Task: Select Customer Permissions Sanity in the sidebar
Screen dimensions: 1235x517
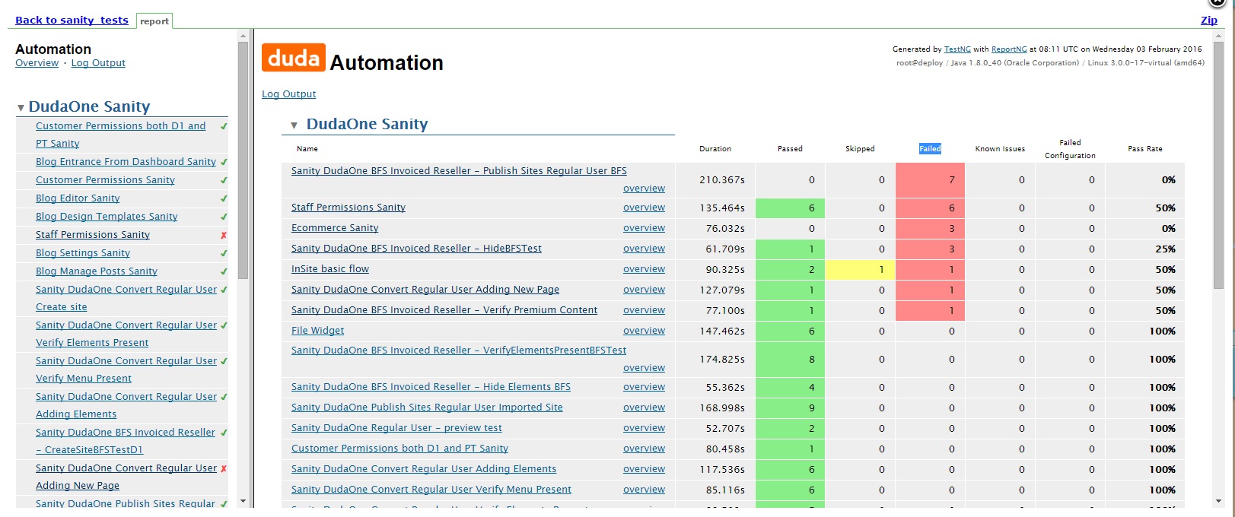Action: [x=105, y=180]
